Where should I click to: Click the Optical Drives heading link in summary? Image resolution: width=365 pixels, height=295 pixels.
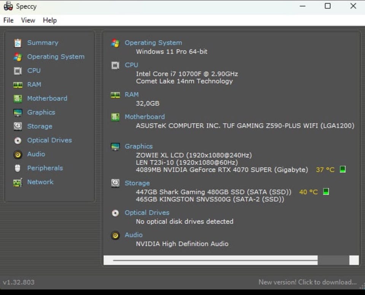pyautogui.click(x=147, y=213)
